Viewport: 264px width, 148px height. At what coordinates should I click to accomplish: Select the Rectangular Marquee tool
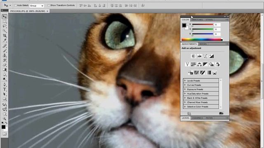coord(5,21)
